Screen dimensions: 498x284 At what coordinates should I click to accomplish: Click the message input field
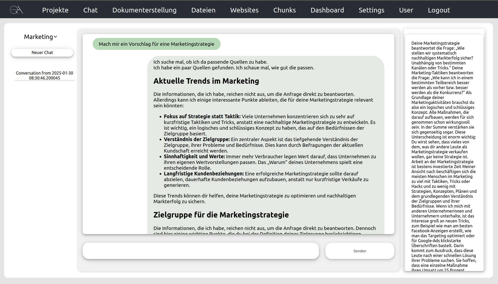pyautogui.click(x=200, y=251)
